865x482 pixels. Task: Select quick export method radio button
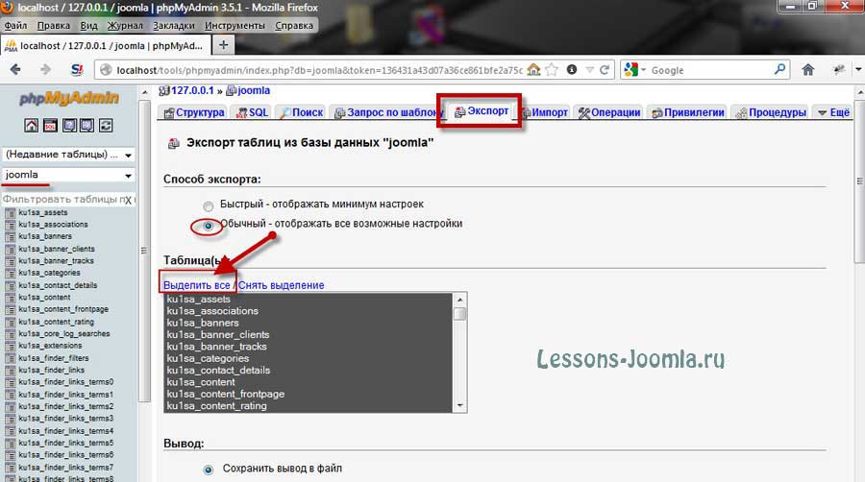(208, 206)
